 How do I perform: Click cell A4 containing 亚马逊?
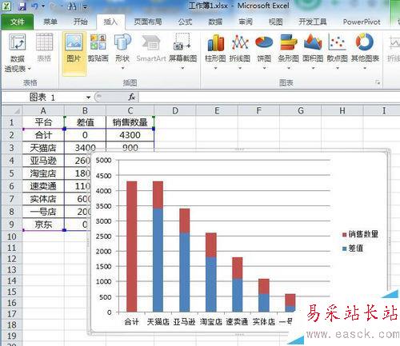point(43,161)
